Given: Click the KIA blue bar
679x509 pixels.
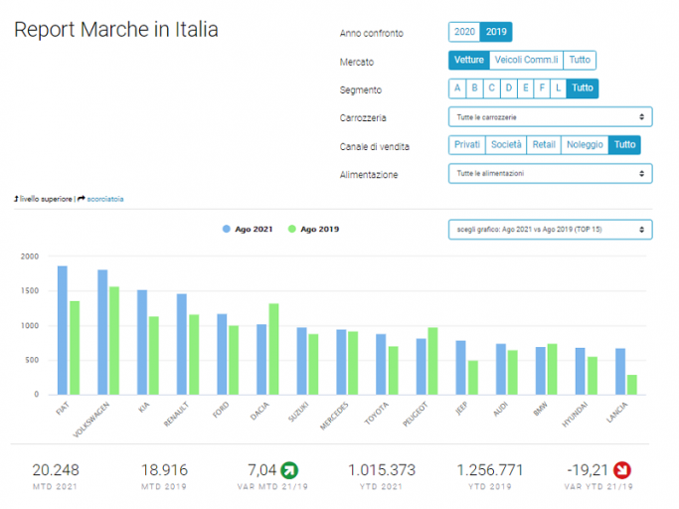Looking at the screenshot, I should coord(142,342).
